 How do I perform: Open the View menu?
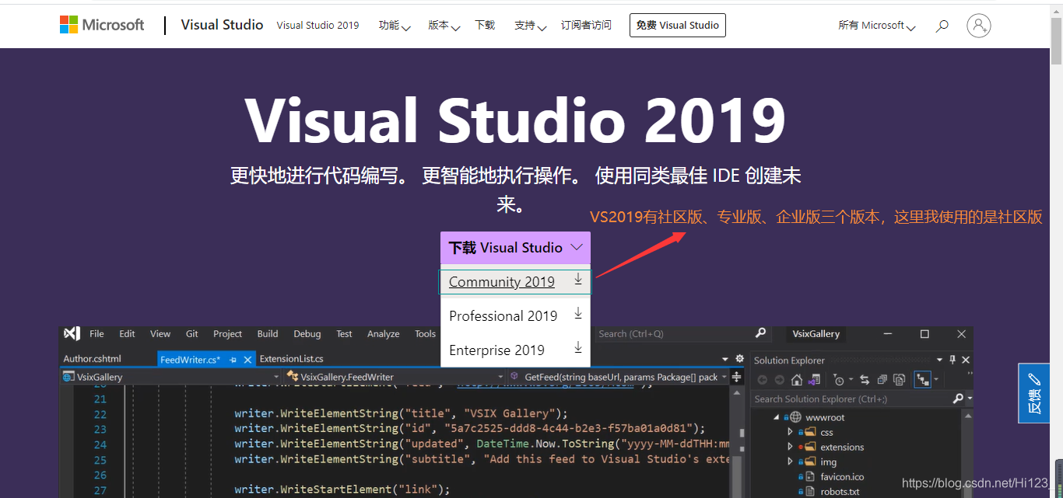click(160, 333)
